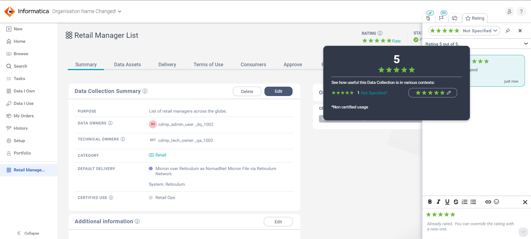Collapse the left sidebar
This screenshot has height=239, width=531.
point(28,233)
